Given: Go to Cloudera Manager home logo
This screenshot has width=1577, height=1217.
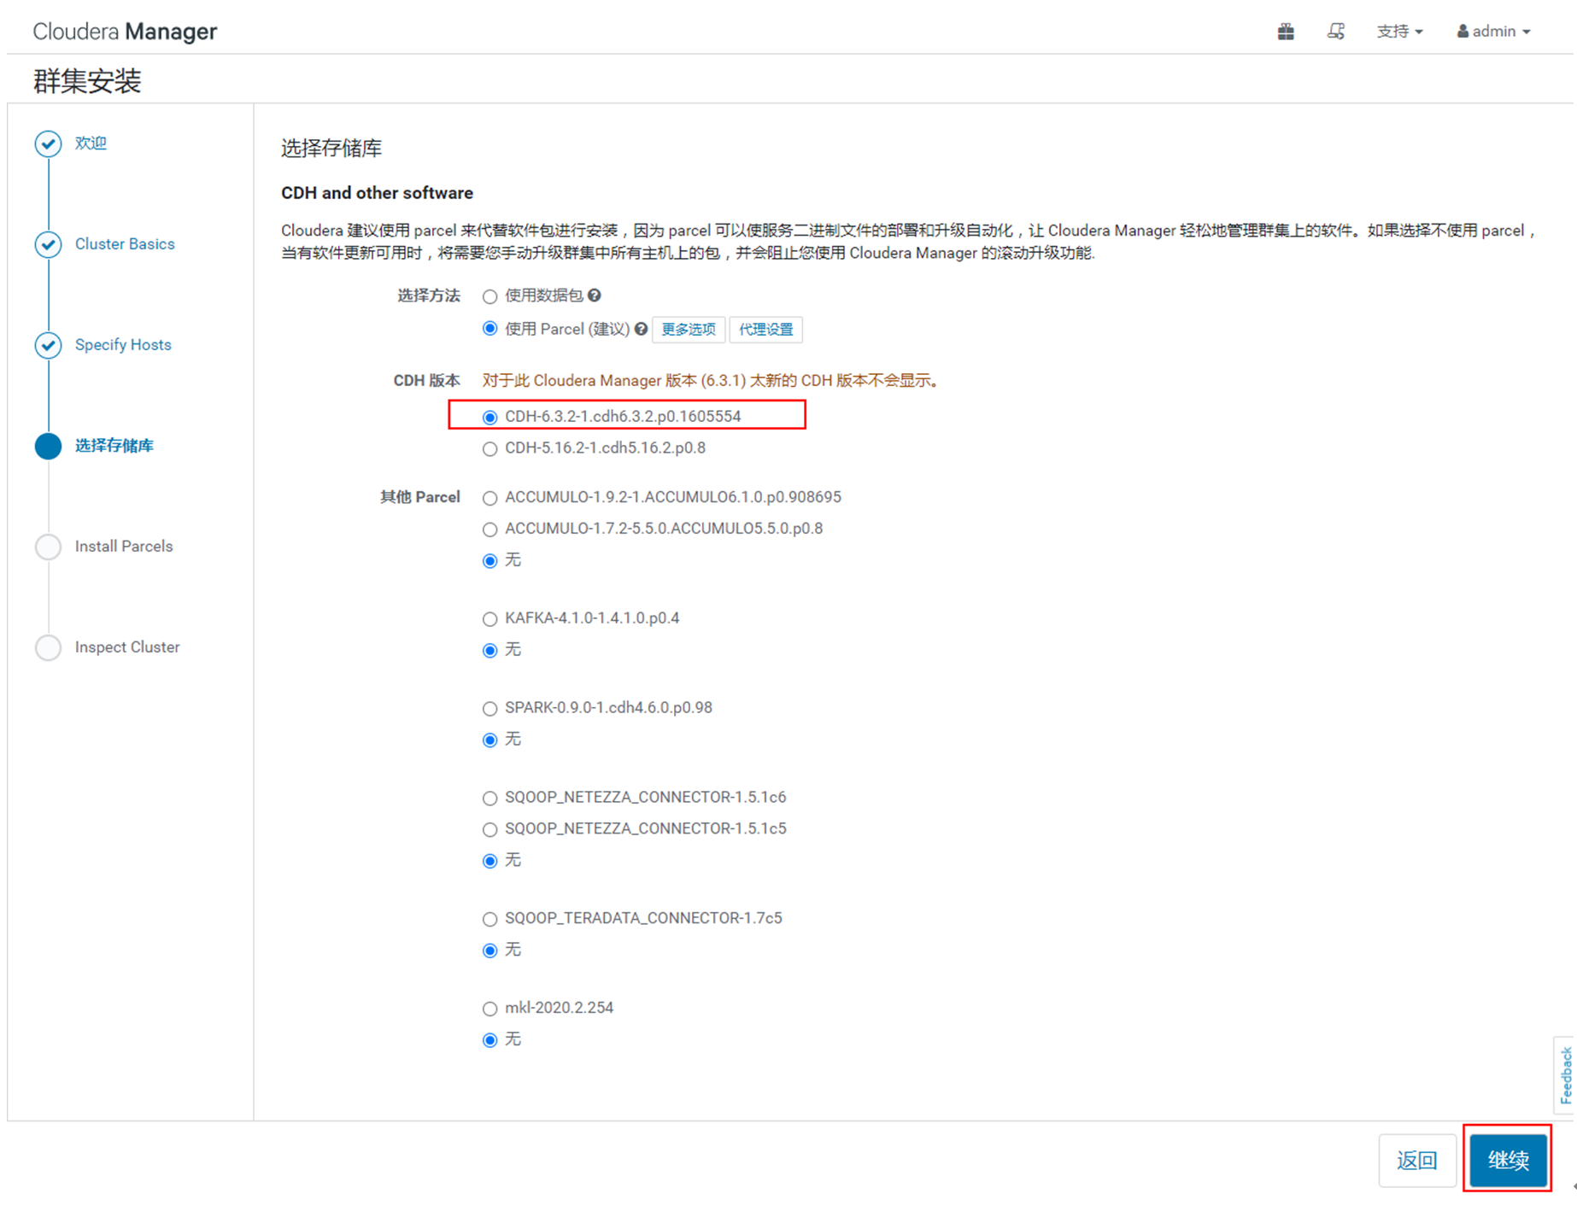Looking at the screenshot, I should 125,32.
